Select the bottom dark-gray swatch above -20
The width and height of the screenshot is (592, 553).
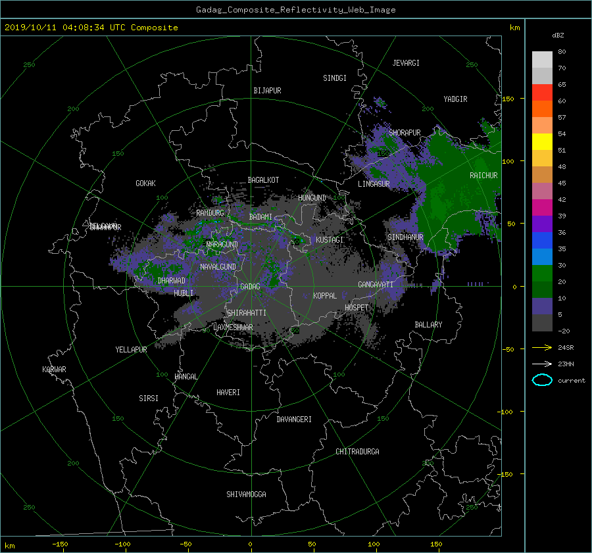point(542,323)
